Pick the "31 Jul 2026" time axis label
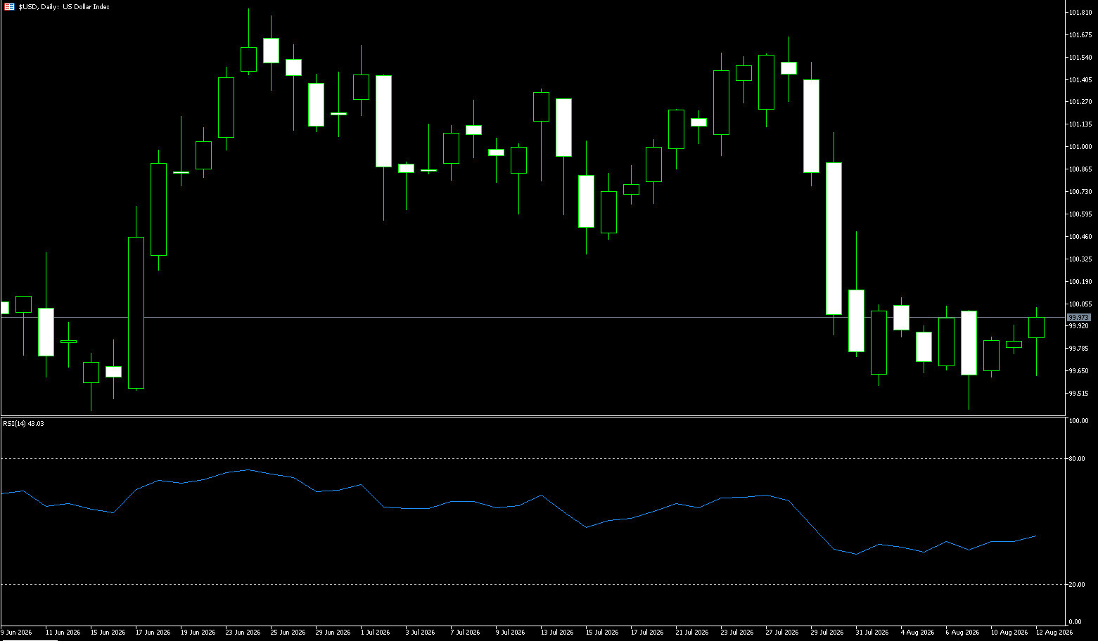1098x641 pixels. [x=872, y=633]
